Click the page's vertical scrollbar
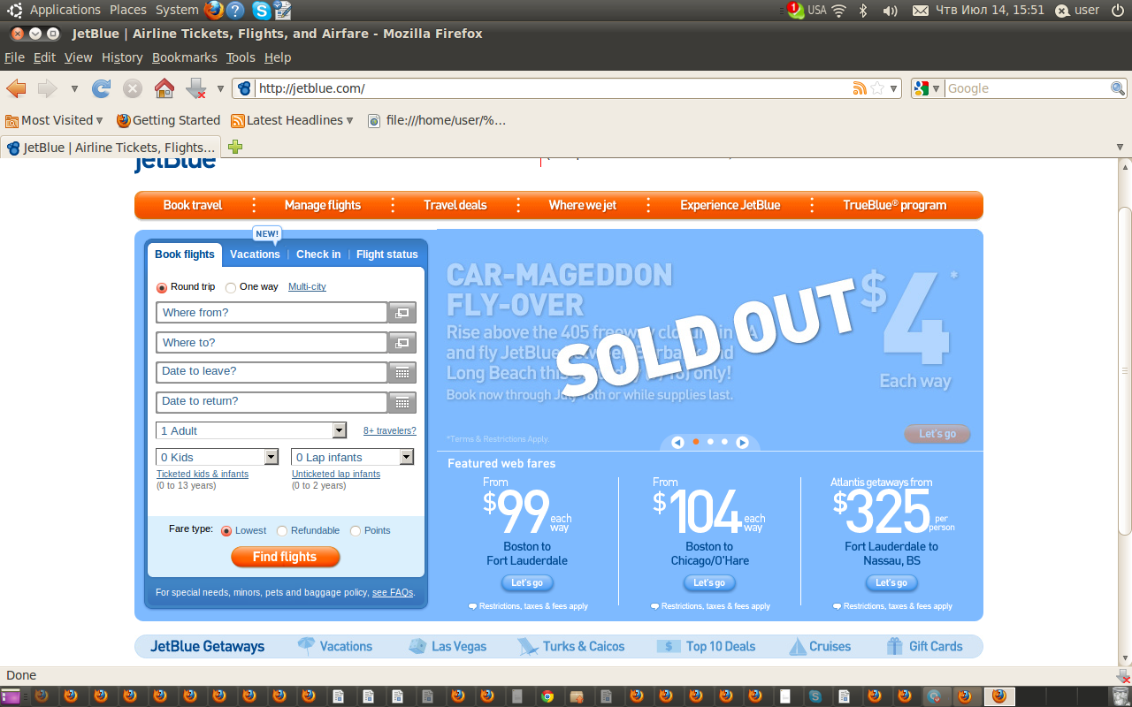The width and height of the screenshot is (1132, 707). coord(1124,371)
